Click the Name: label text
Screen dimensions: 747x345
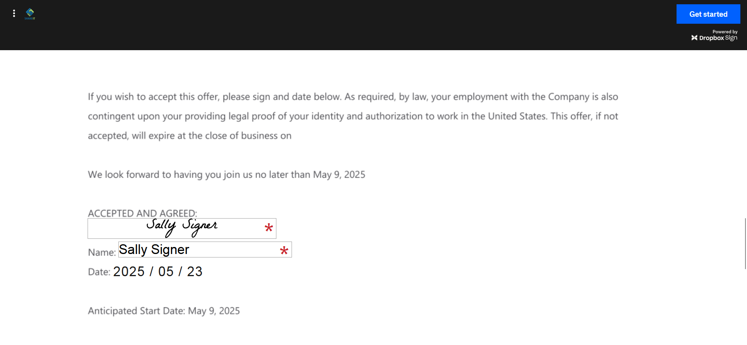click(x=102, y=252)
